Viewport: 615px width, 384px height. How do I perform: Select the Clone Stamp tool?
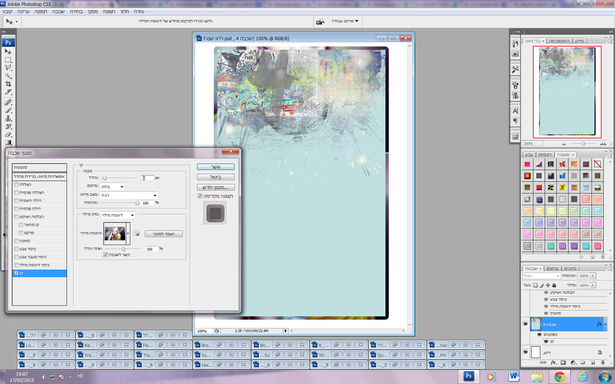(8, 118)
